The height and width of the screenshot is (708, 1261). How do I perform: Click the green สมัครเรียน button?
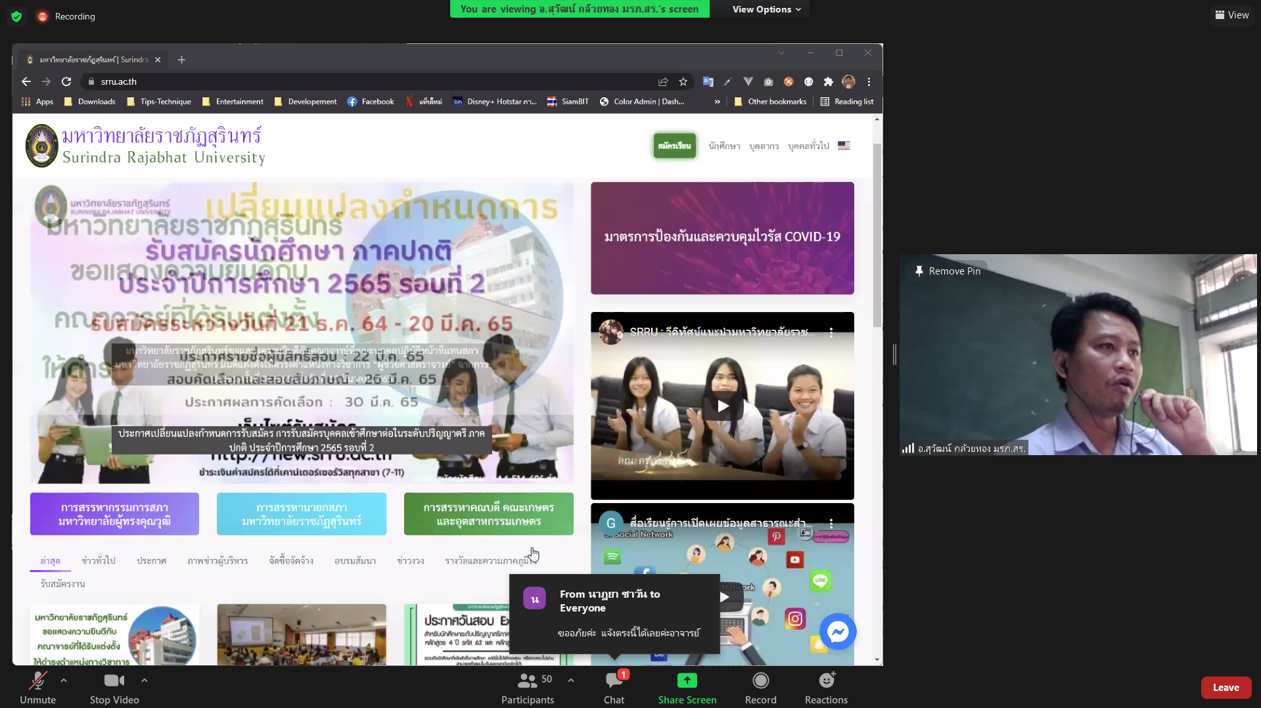pyautogui.click(x=674, y=146)
